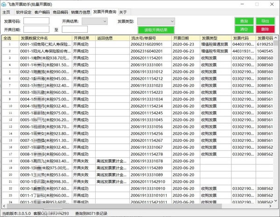Screen dimensions: 280x217
Task: Click the red 删除 button
Action: tap(265, 29)
